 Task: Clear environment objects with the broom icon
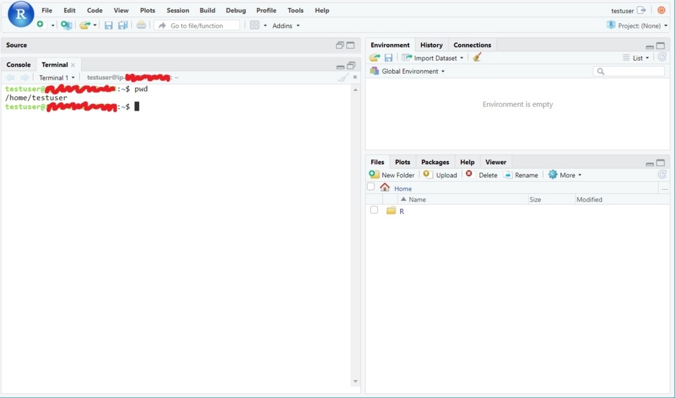(477, 57)
